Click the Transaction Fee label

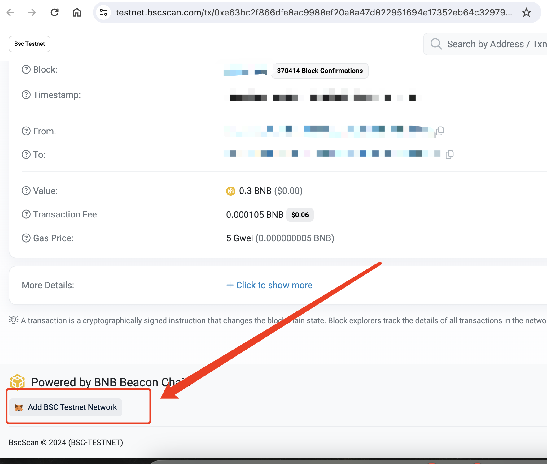pos(66,214)
